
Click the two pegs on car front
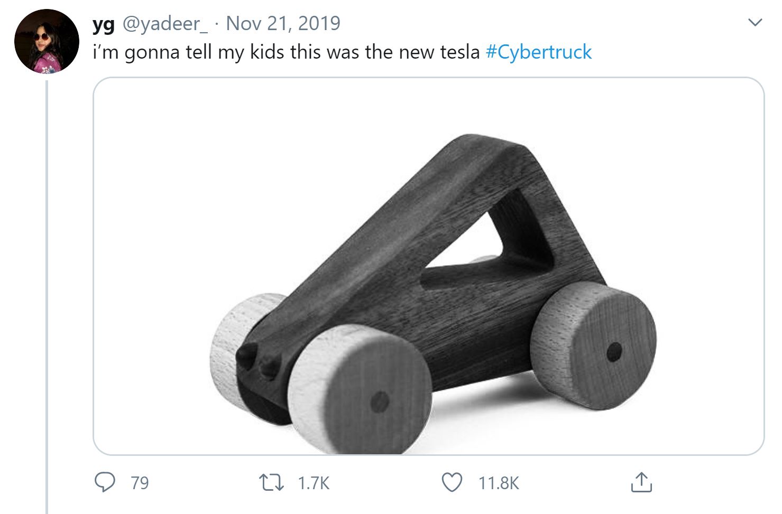click(x=259, y=360)
